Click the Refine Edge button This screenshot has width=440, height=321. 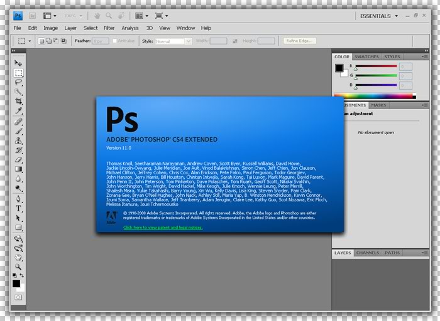(299, 41)
